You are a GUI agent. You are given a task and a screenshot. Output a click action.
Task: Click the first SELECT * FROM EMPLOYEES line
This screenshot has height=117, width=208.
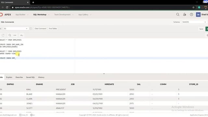click(11, 40)
